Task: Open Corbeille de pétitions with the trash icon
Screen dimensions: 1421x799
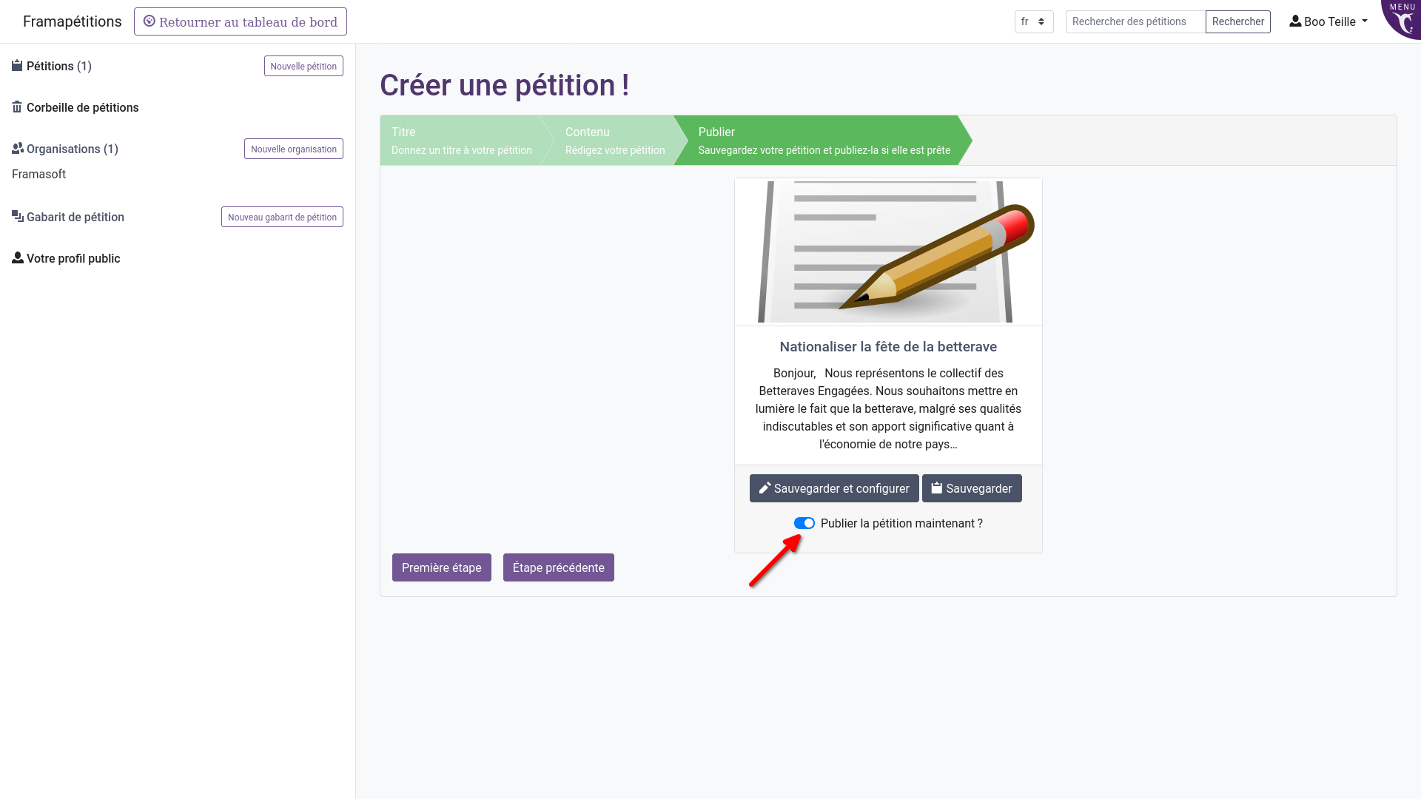Action: point(16,107)
